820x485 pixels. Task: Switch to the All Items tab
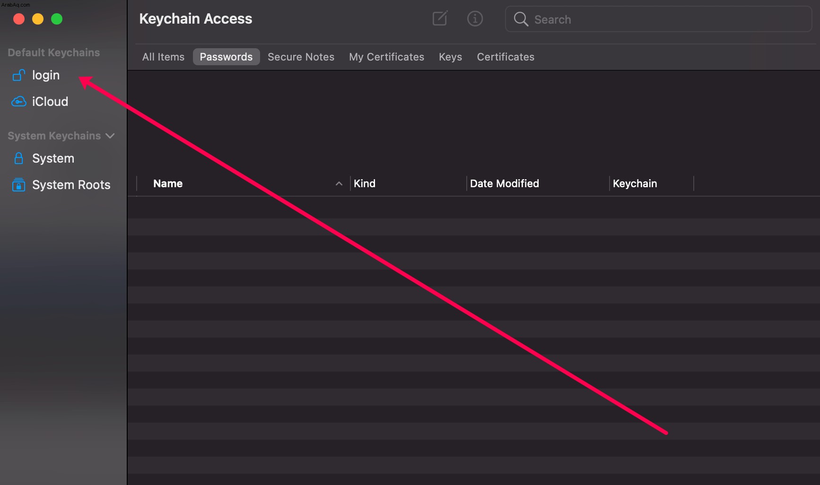coord(163,57)
